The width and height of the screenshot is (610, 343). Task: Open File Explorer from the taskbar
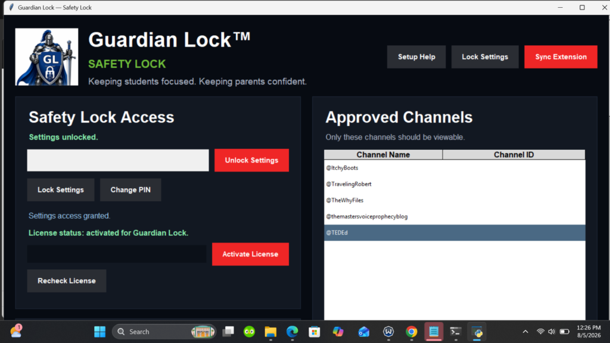coord(270,332)
